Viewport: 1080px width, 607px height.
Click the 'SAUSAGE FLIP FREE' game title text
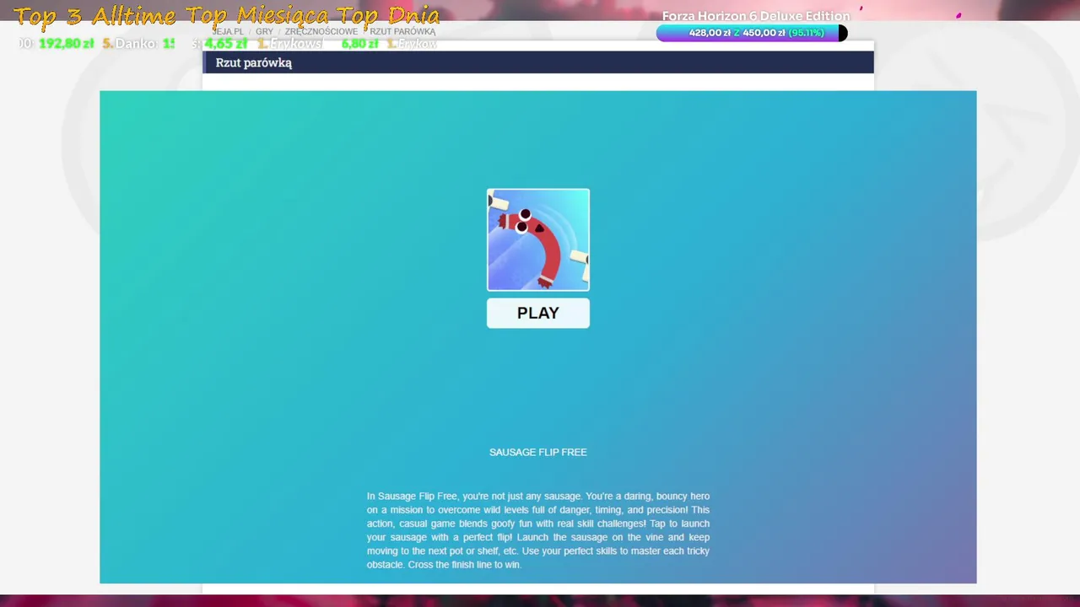(538, 452)
